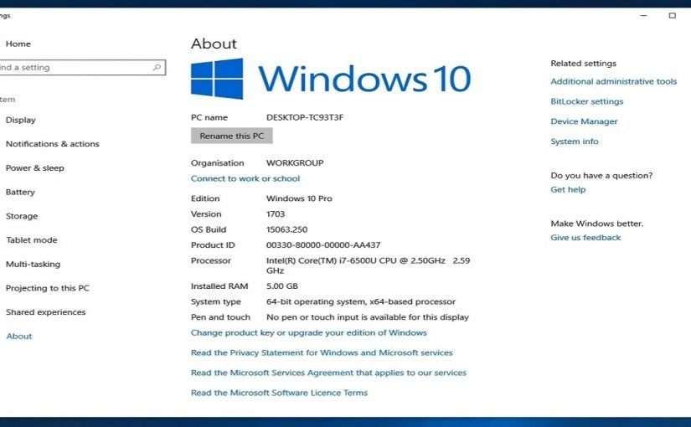Click Get help link
This screenshot has width=691, height=427.
point(568,189)
